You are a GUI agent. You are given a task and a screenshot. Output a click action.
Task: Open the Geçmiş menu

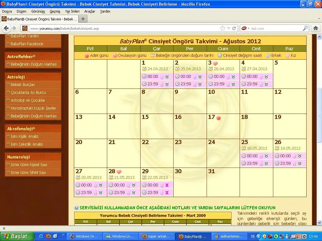pos(55,11)
